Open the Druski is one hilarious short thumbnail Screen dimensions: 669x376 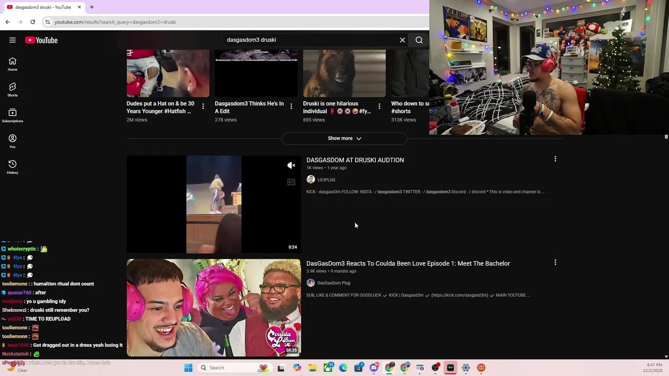344,74
